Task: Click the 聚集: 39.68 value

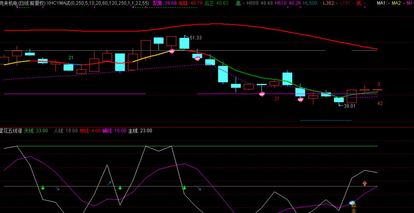Action: pyautogui.click(x=165, y=3)
